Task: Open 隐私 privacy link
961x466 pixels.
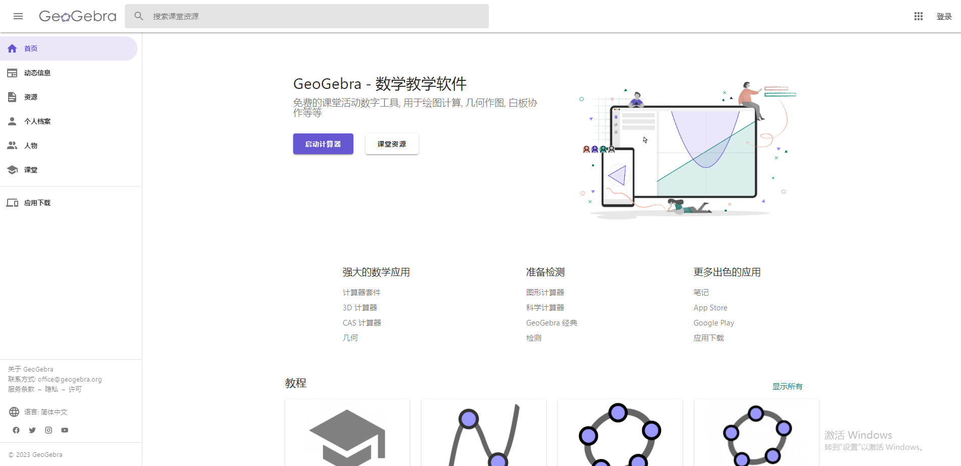Action: click(52, 389)
